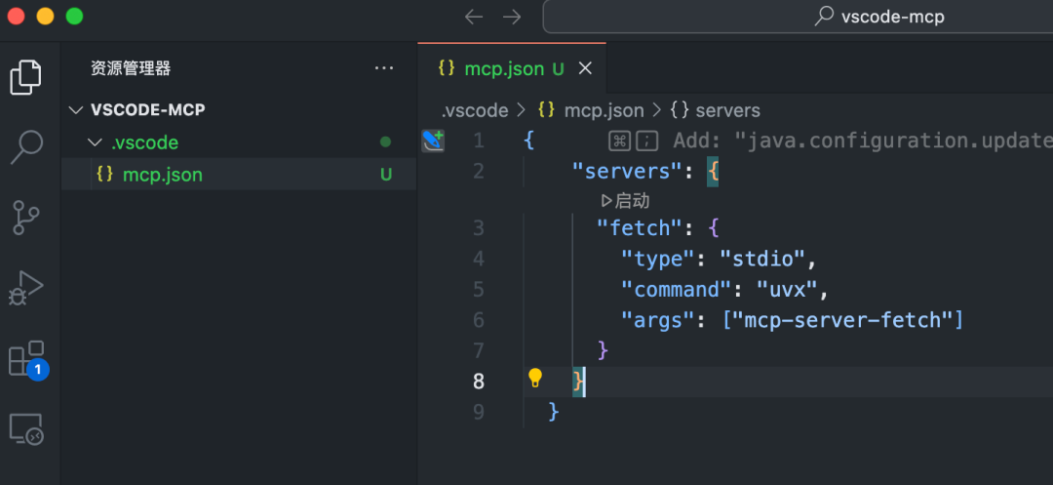This screenshot has width=1053, height=485.
Task: Go forward with the right arrow
Action: 512,17
